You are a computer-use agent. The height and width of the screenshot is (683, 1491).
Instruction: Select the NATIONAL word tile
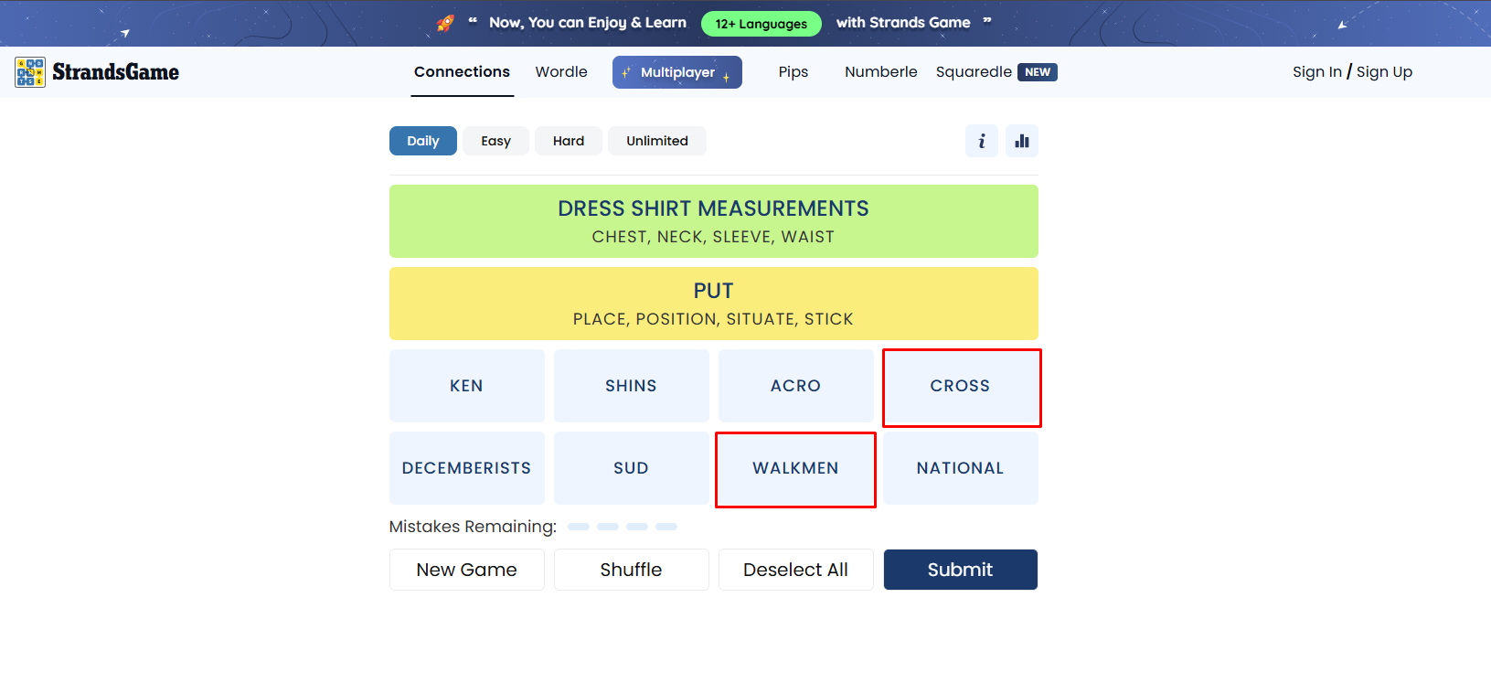(x=960, y=468)
